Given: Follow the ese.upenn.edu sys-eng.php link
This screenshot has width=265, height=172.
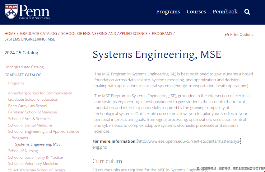Looking at the screenshot, I should point(189,141).
